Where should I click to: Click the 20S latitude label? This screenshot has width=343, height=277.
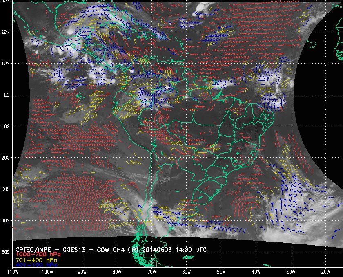[x=6, y=158]
